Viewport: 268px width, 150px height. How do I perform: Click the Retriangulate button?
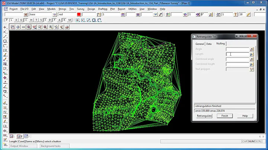pos(204,116)
